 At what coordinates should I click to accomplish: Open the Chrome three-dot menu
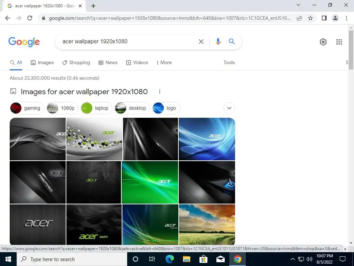(346, 18)
